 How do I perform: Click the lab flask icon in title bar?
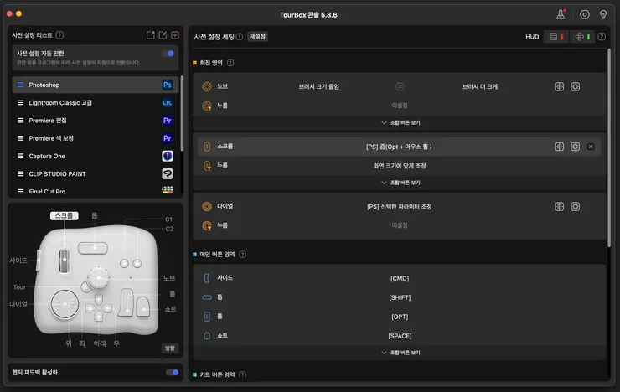coord(561,14)
